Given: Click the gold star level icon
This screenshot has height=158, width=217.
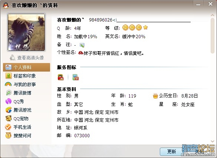Looking at the screenshot, I should (x=145, y=27).
